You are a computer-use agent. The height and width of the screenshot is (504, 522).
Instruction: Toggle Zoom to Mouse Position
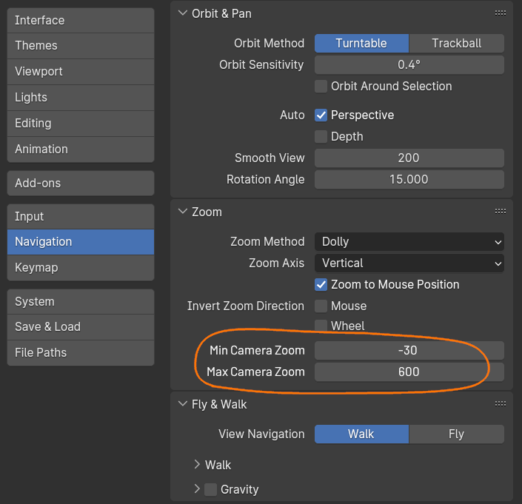(x=321, y=285)
